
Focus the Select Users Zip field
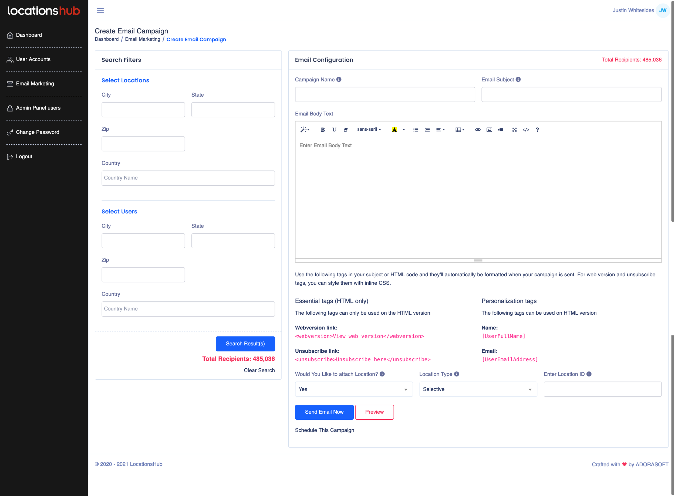(x=143, y=275)
